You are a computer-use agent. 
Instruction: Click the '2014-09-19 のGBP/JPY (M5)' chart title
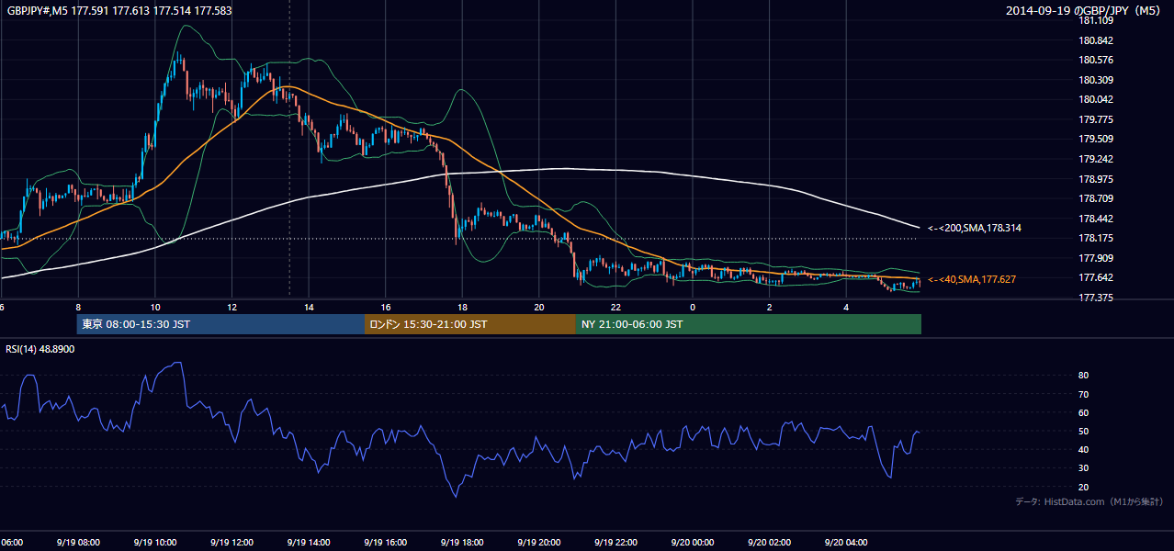(x=1083, y=11)
